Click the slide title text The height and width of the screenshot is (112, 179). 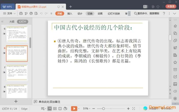(93, 28)
